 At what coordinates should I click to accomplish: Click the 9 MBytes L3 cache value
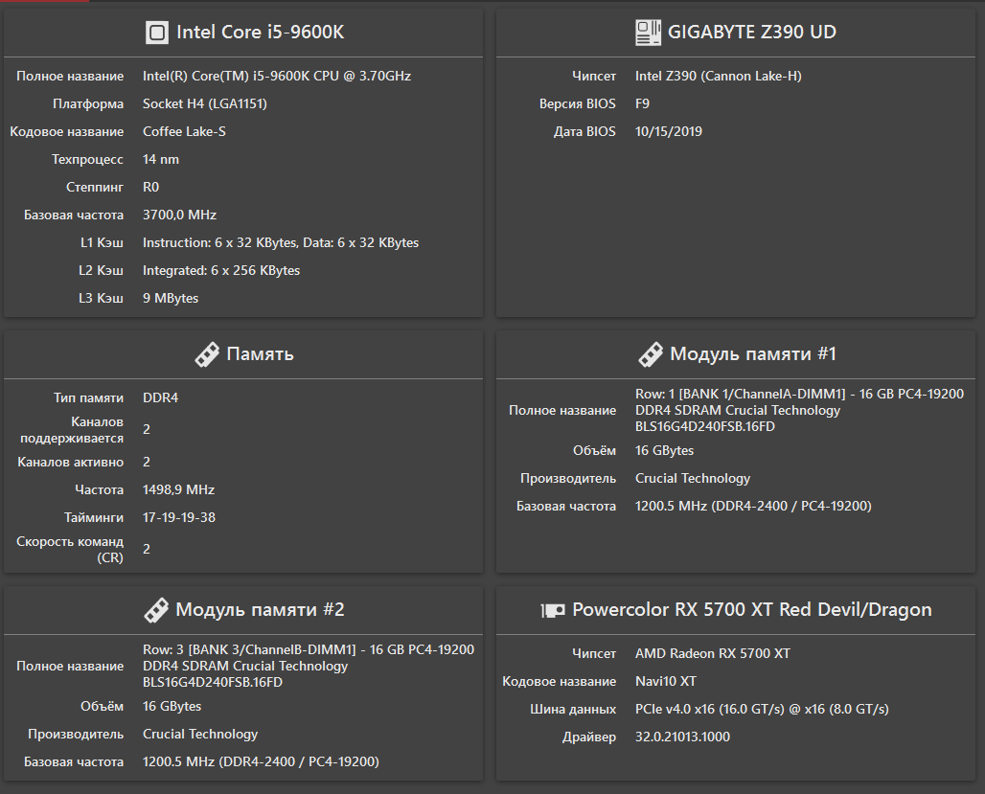click(x=171, y=298)
